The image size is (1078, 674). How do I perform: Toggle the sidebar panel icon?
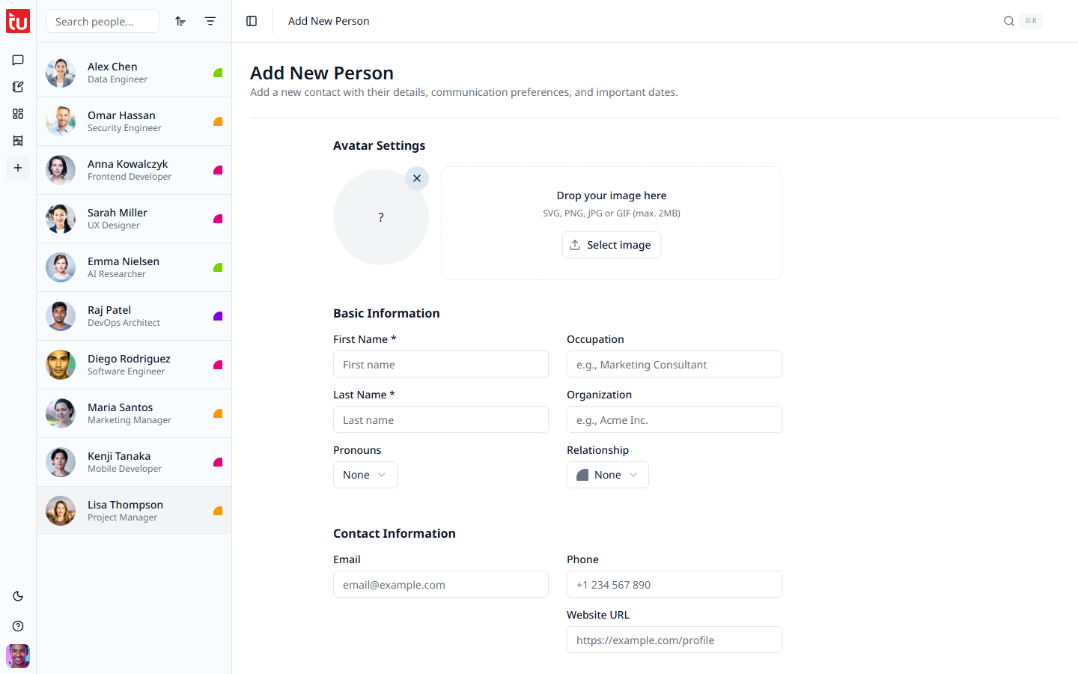click(252, 21)
